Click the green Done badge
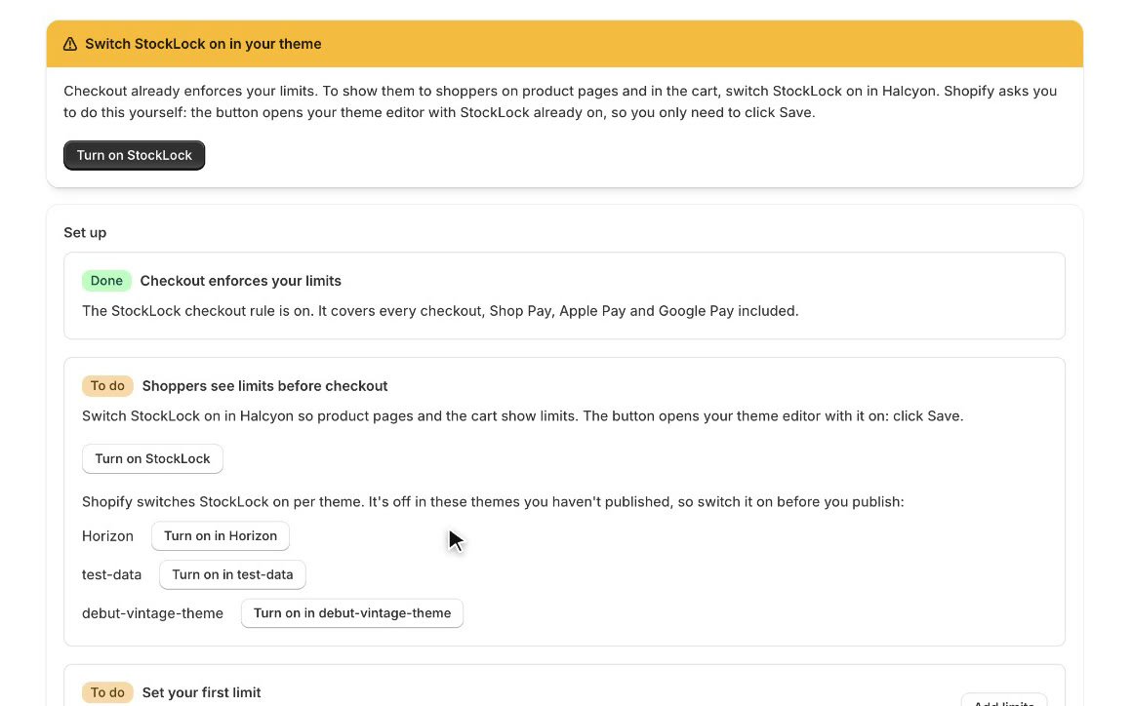The image size is (1132, 706). [106, 281]
